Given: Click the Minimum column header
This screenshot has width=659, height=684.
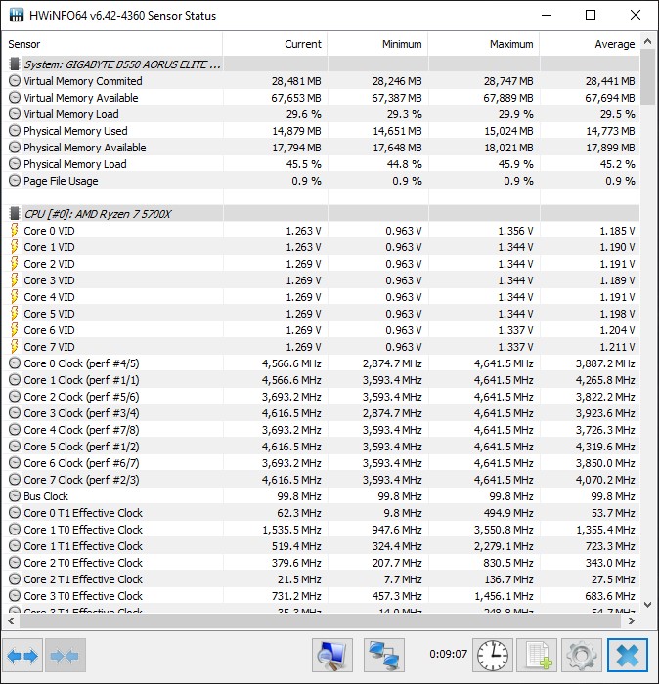Looking at the screenshot, I should pyautogui.click(x=377, y=44).
